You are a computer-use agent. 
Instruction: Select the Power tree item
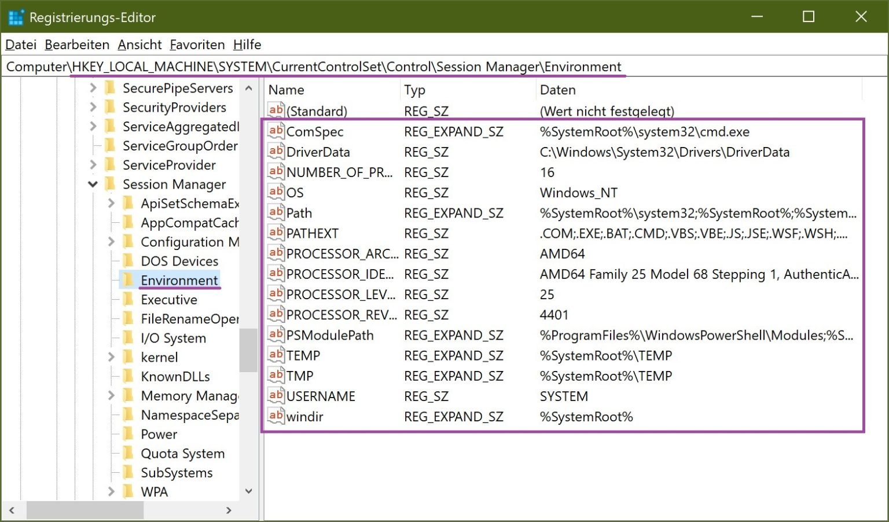(159, 434)
